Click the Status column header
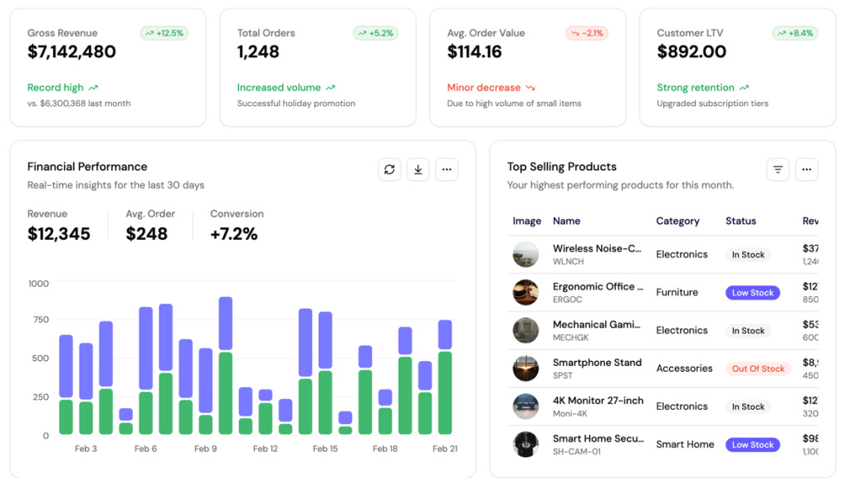Screen dimensions: 850x478 coord(740,221)
